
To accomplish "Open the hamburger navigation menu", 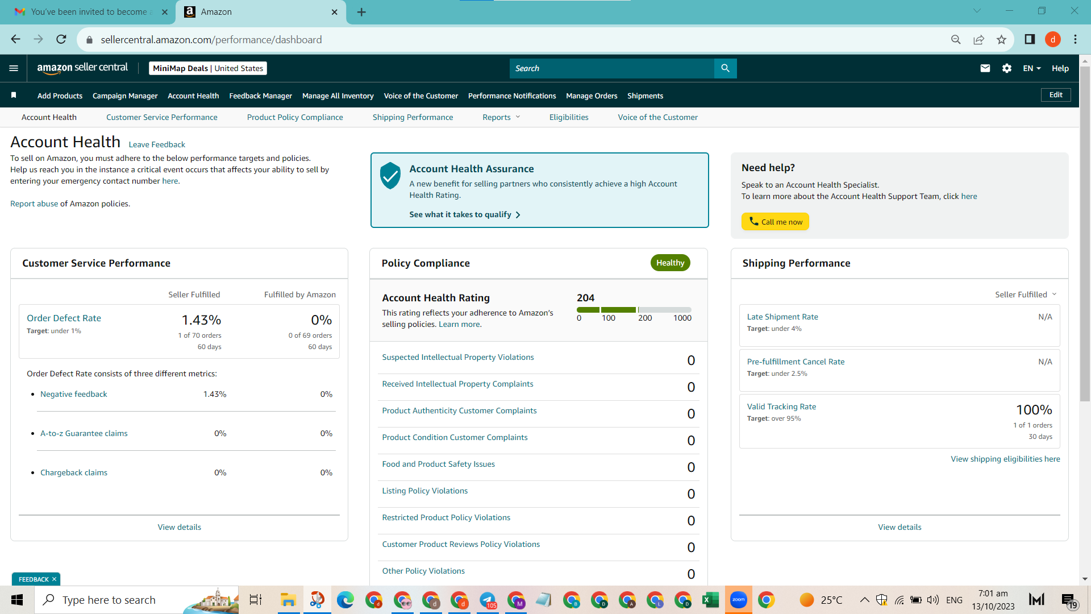I will 14,68.
